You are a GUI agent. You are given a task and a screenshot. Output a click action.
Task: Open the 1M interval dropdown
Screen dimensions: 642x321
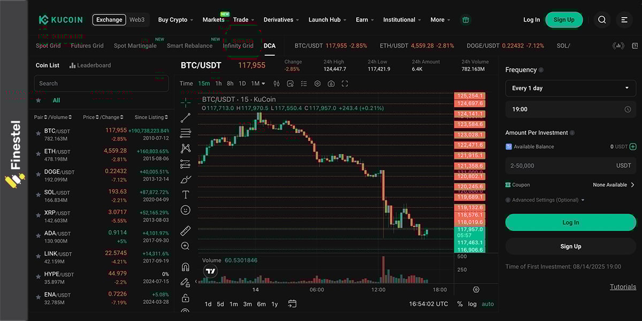pyautogui.click(x=258, y=83)
